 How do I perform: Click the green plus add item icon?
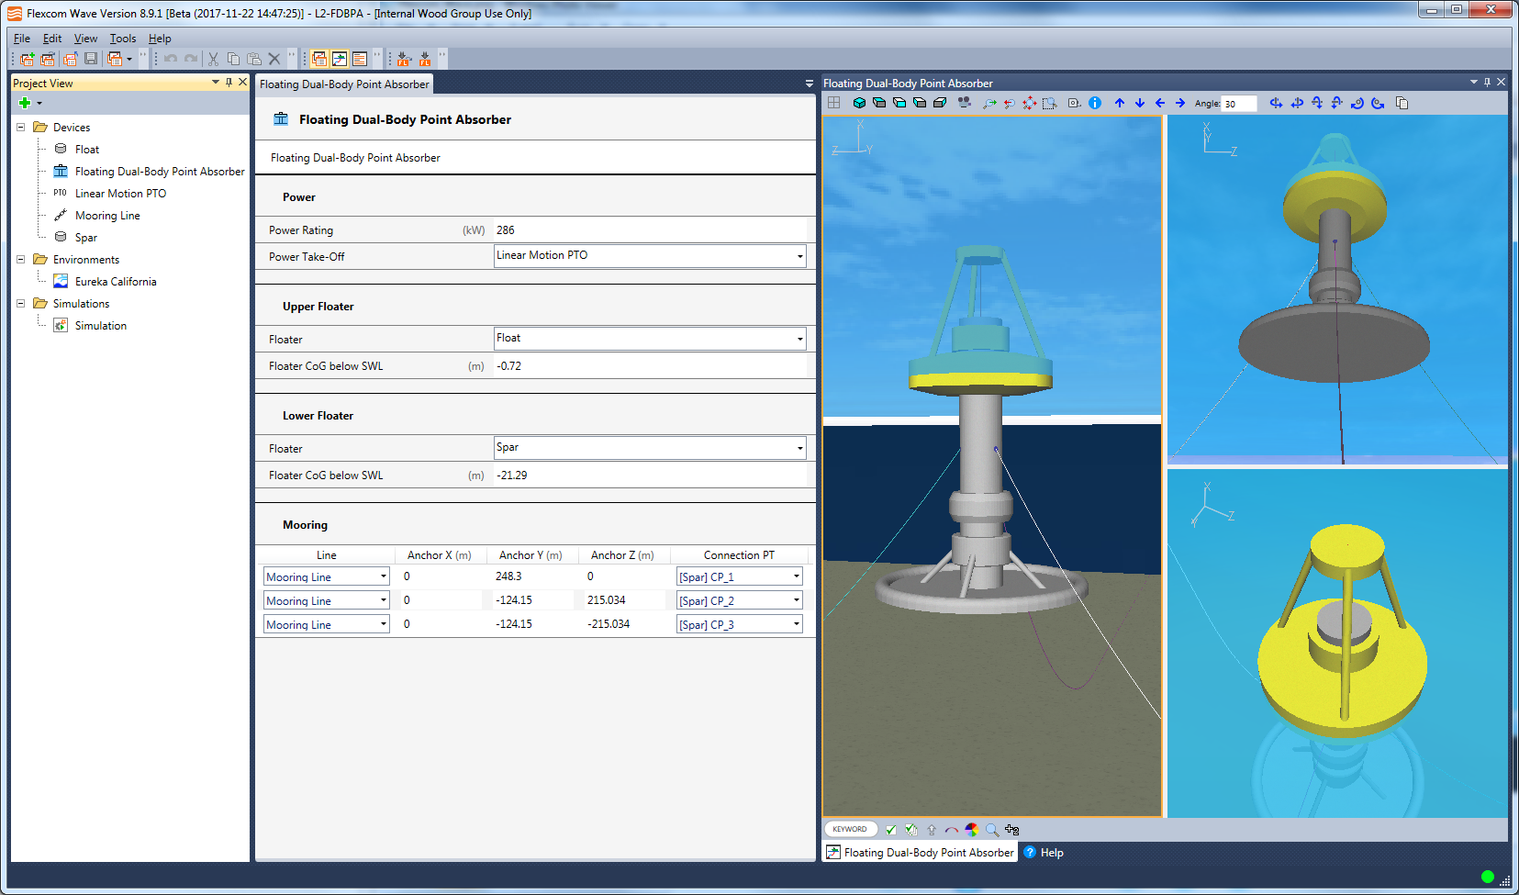(x=25, y=103)
